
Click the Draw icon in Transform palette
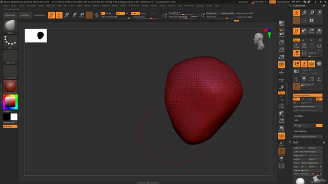pyautogui.click(x=296, y=13)
